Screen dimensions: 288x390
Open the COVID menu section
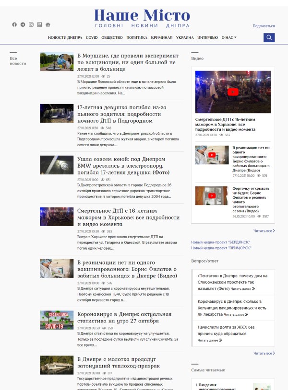pos(92,37)
